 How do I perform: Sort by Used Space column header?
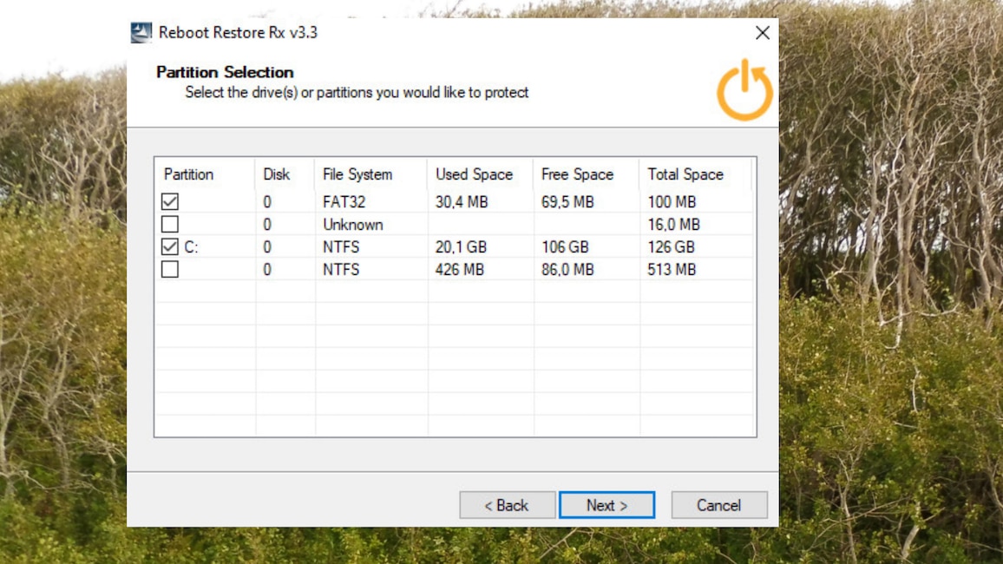[480, 174]
